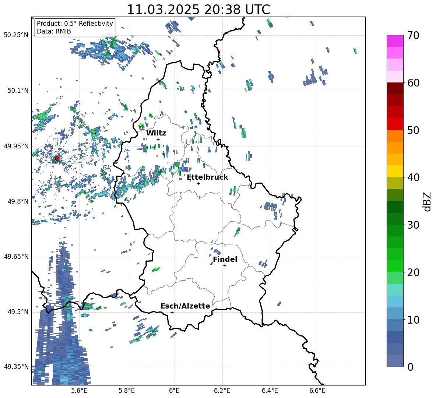
Task: Click the 6.4°E longitude label
Action: tap(270, 391)
